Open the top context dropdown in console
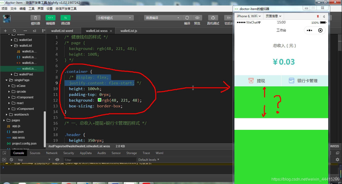This screenshot has height=184, width=342. coord(34,160)
